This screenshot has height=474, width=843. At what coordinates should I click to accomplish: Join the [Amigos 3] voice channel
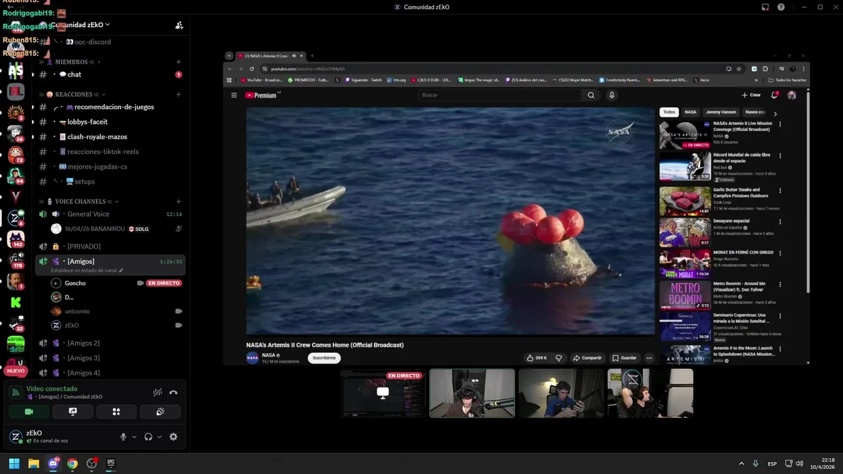pyautogui.click(x=109, y=358)
